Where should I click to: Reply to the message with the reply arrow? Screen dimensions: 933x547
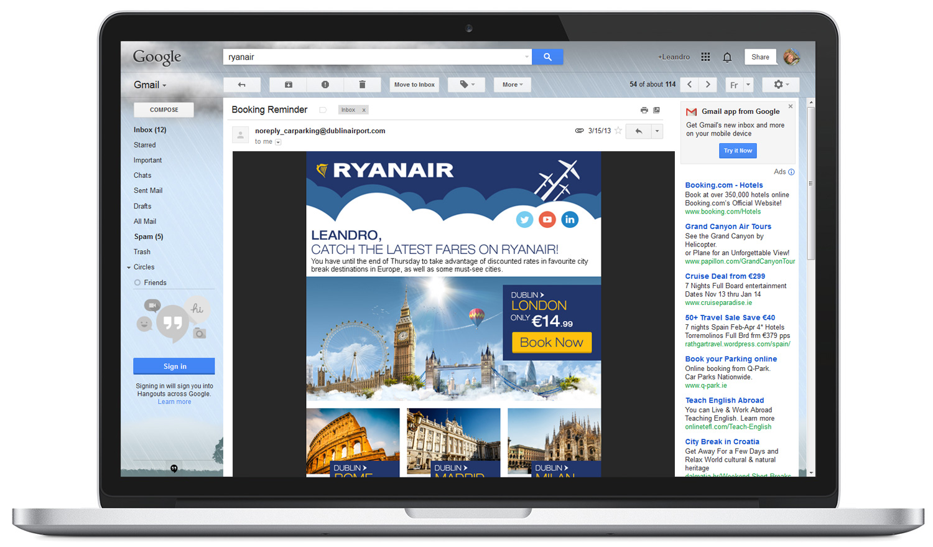point(638,131)
